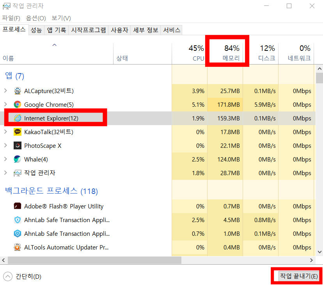Select the Adobe Flash Player Utility row name
Screen dimensions: 323x287
pyautogui.click(x=64, y=206)
